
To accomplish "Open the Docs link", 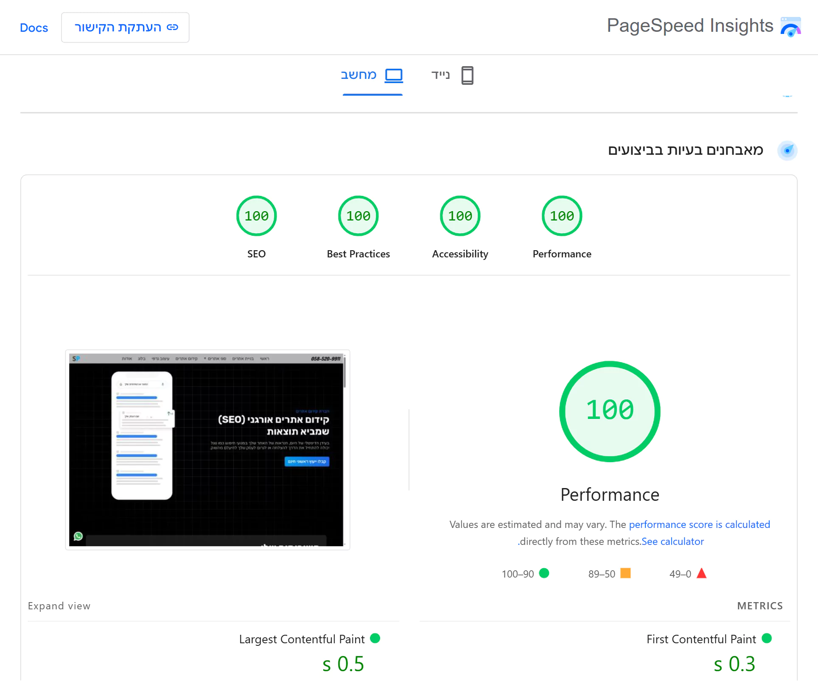I will click(x=34, y=27).
